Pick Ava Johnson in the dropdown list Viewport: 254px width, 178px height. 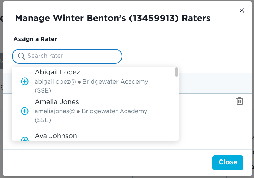[56, 136]
